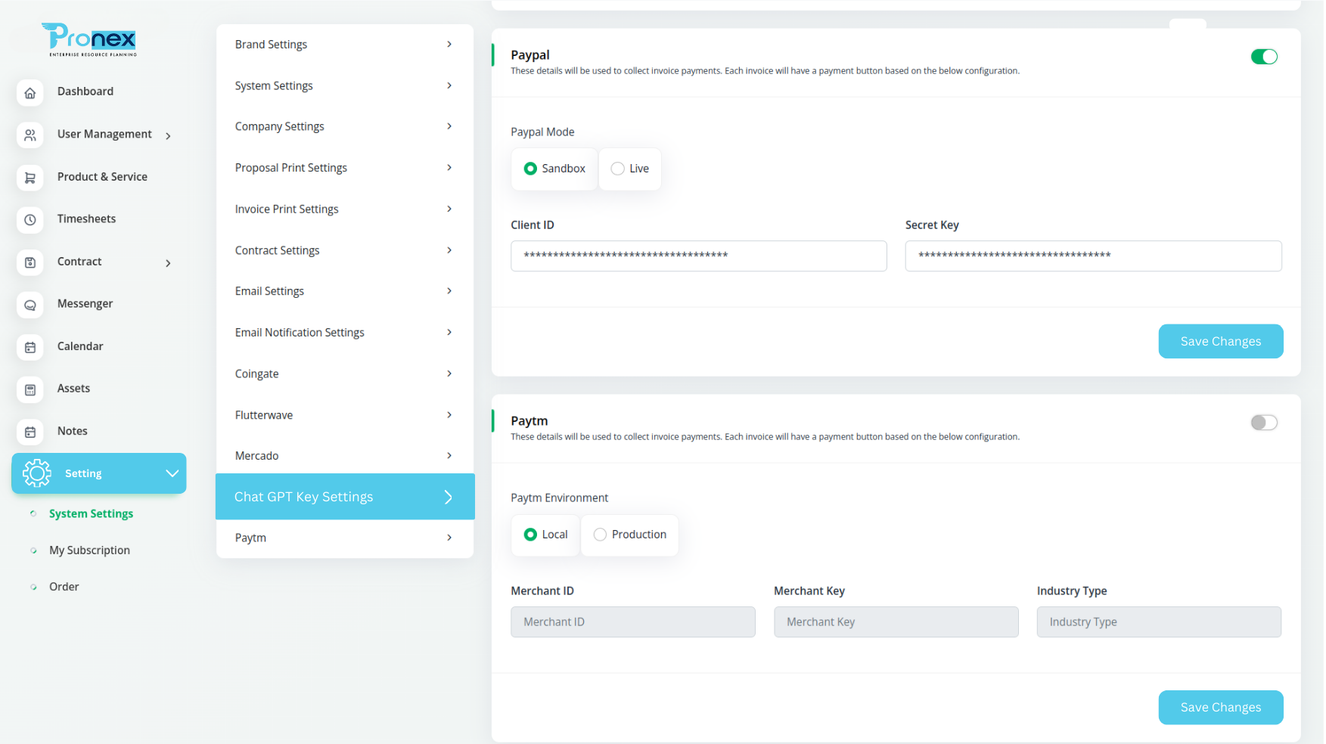The width and height of the screenshot is (1326, 744).
Task: Open the Order link
Action: click(64, 587)
